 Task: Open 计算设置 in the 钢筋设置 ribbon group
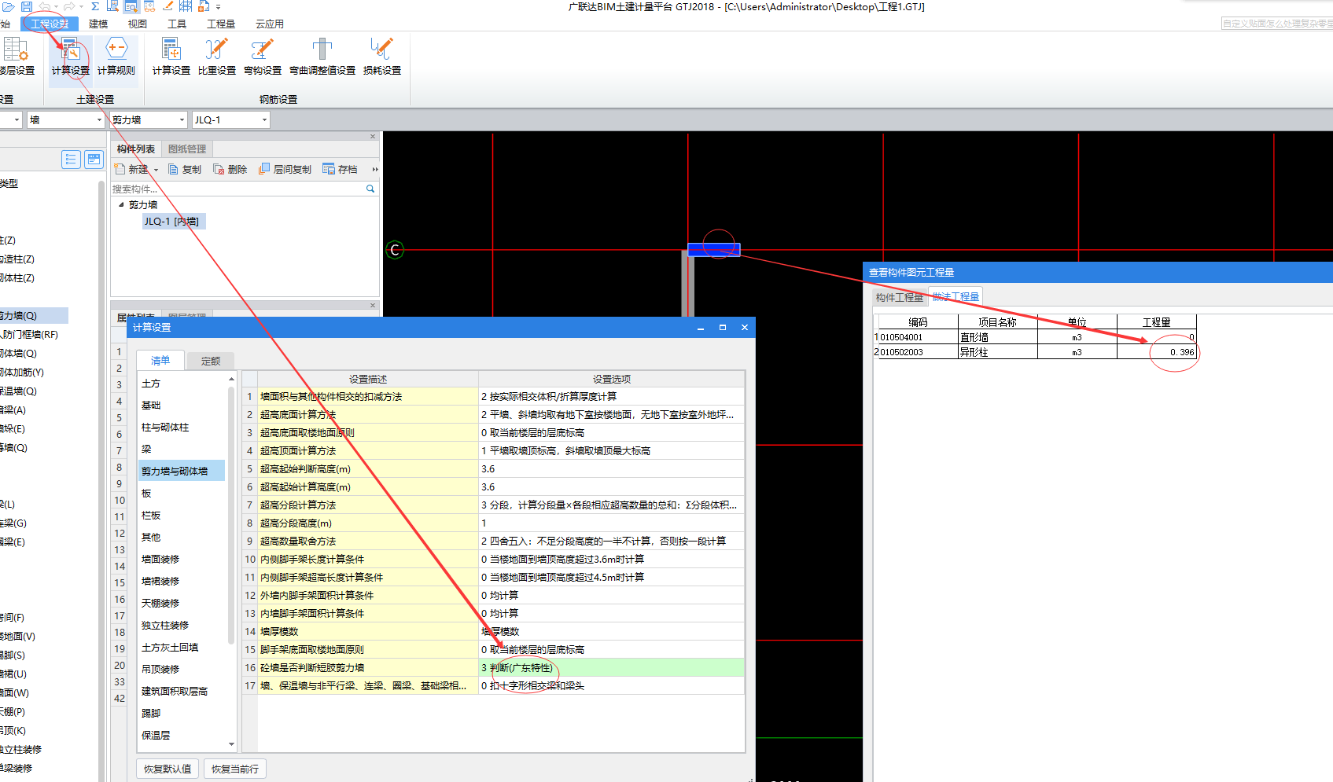(171, 56)
